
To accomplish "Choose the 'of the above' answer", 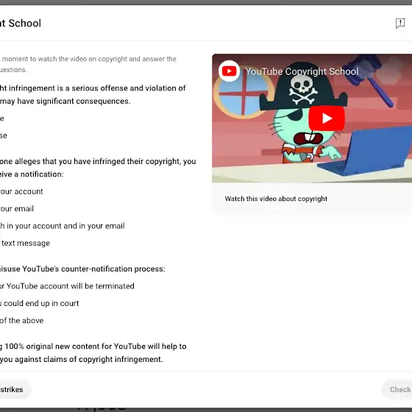I will [21, 321].
